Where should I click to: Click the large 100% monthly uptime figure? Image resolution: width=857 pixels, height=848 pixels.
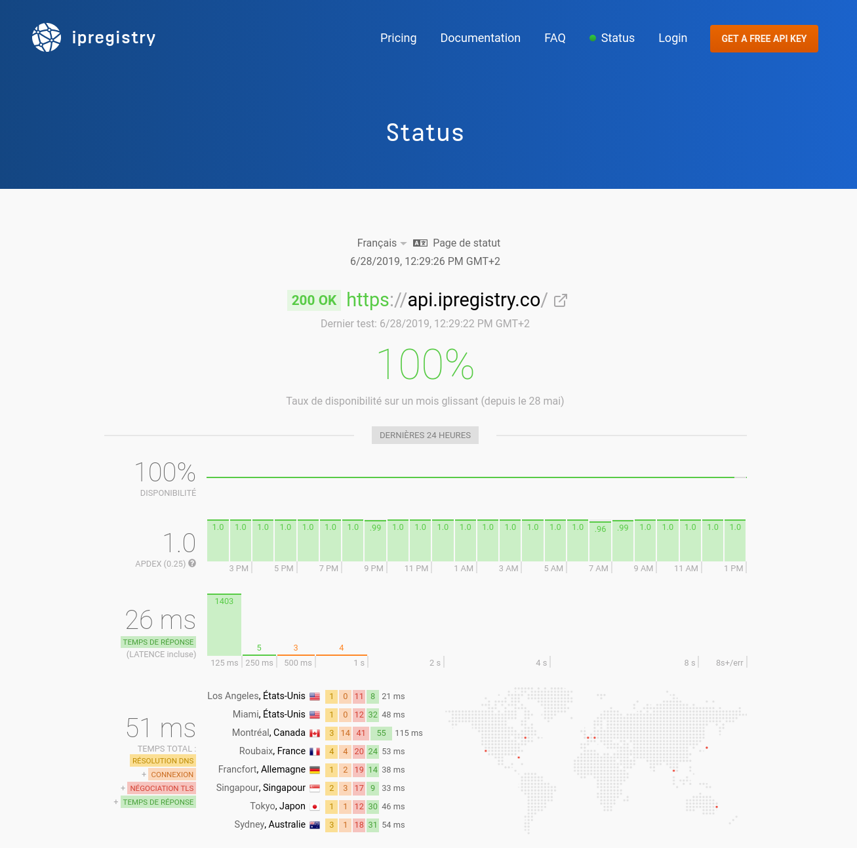425,365
